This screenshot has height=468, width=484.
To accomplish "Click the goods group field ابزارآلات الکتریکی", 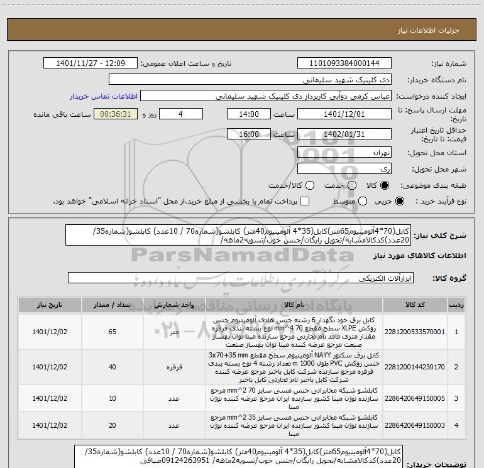I will pyautogui.click(x=241, y=278).
